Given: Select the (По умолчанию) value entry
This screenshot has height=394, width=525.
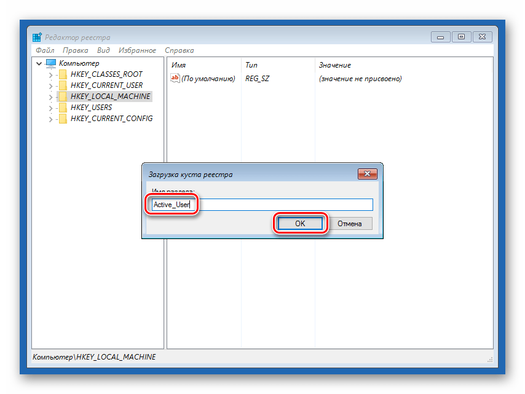Looking at the screenshot, I should click(x=208, y=79).
